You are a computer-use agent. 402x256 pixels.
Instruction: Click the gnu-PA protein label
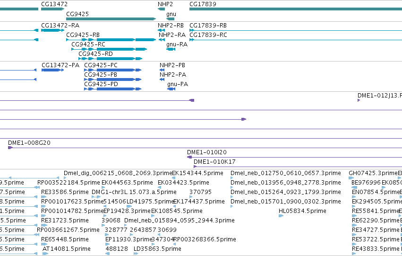tap(178, 84)
